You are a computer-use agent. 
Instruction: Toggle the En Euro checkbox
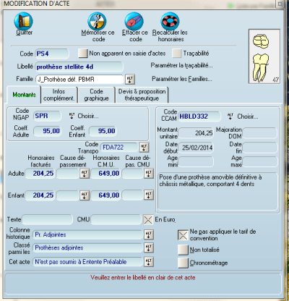click(148, 219)
